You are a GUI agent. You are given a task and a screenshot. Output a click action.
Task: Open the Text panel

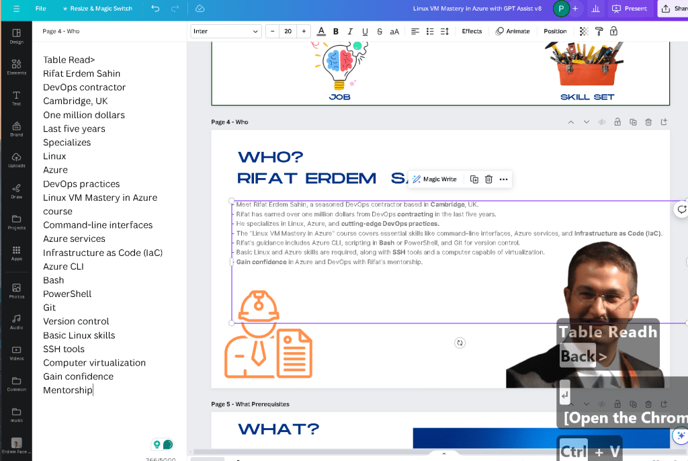(16, 98)
